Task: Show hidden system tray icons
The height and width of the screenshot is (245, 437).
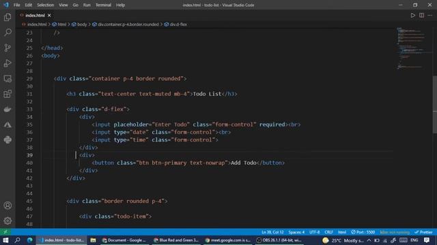Action: [369, 240]
